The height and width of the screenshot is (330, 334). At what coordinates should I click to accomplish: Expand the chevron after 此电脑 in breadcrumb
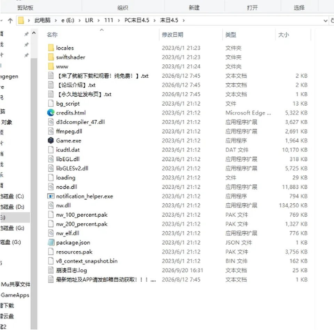click(56, 21)
